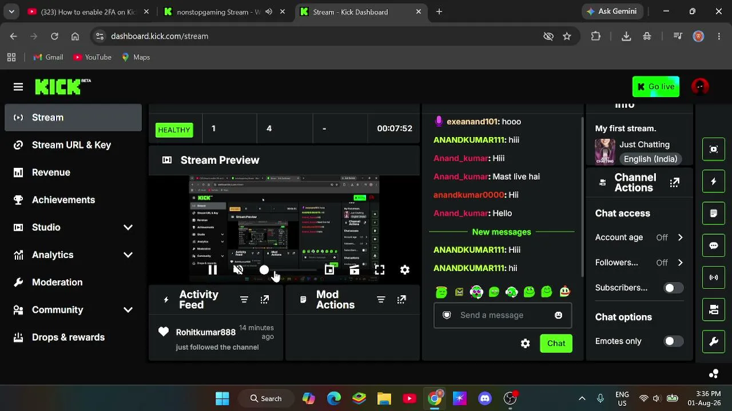Insert the first green emote
The image size is (732, 411).
click(x=441, y=292)
